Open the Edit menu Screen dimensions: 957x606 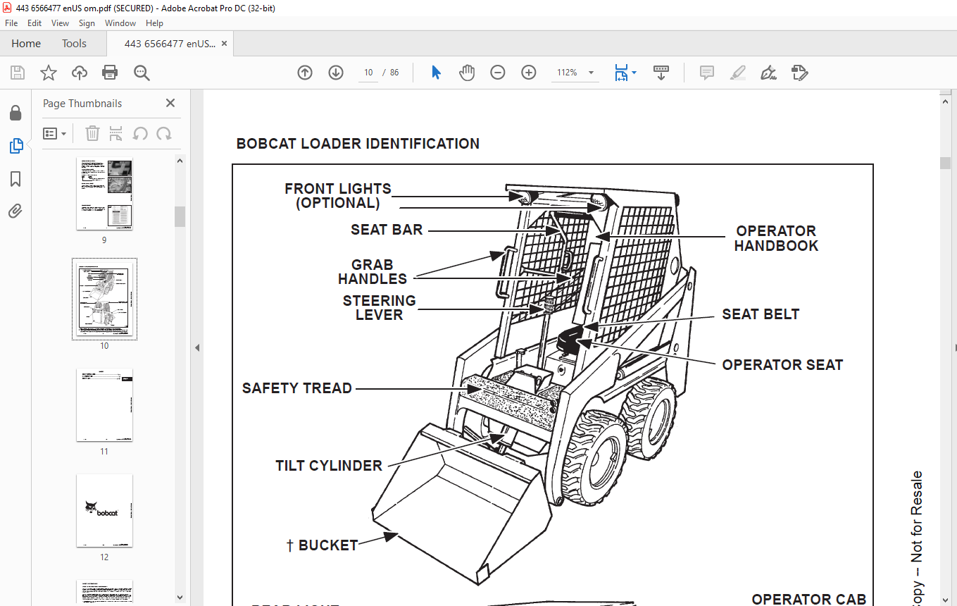[x=35, y=23]
